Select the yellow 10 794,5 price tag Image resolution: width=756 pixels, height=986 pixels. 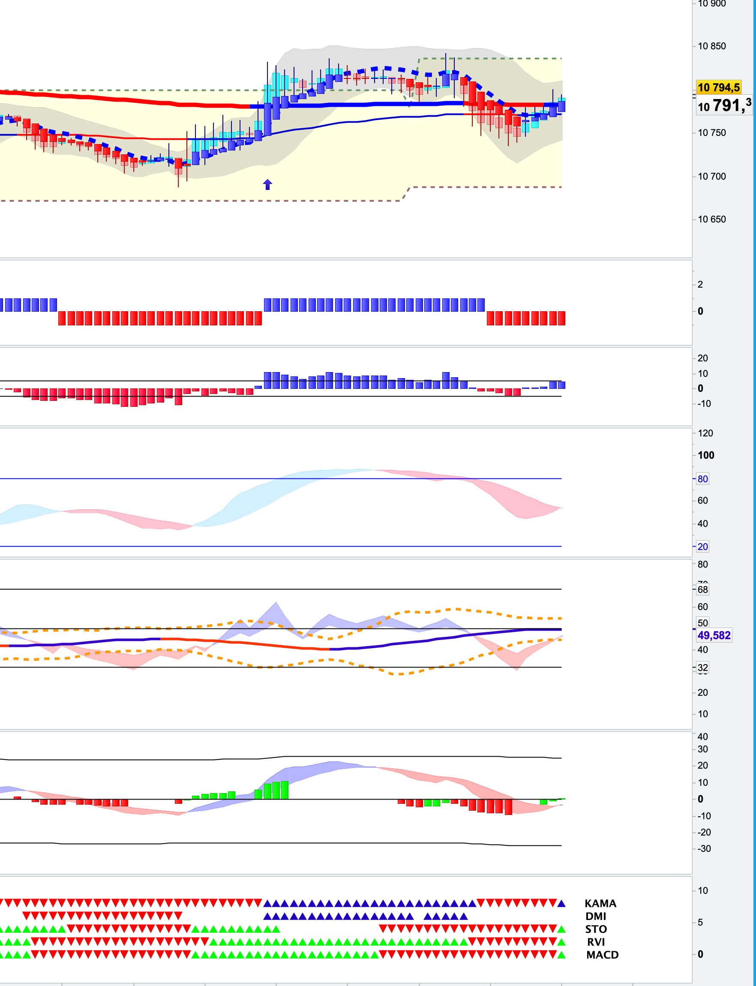(719, 87)
